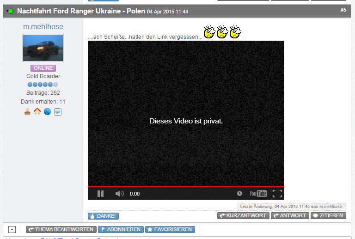Click the red video progress bar
Viewport: 355px width, 239px height.
pyautogui.click(x=186, y=186)
